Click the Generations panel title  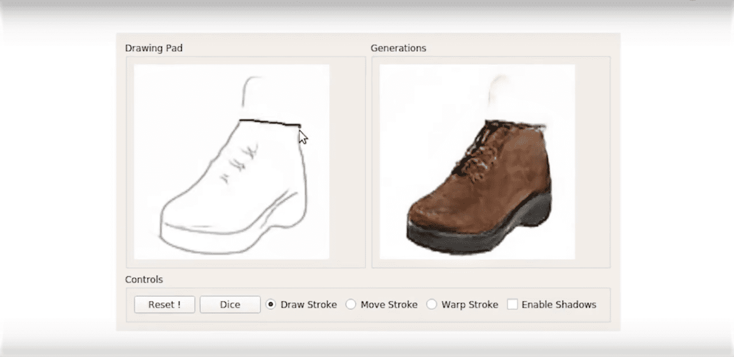pyautogui.click(x=398, y=48)
